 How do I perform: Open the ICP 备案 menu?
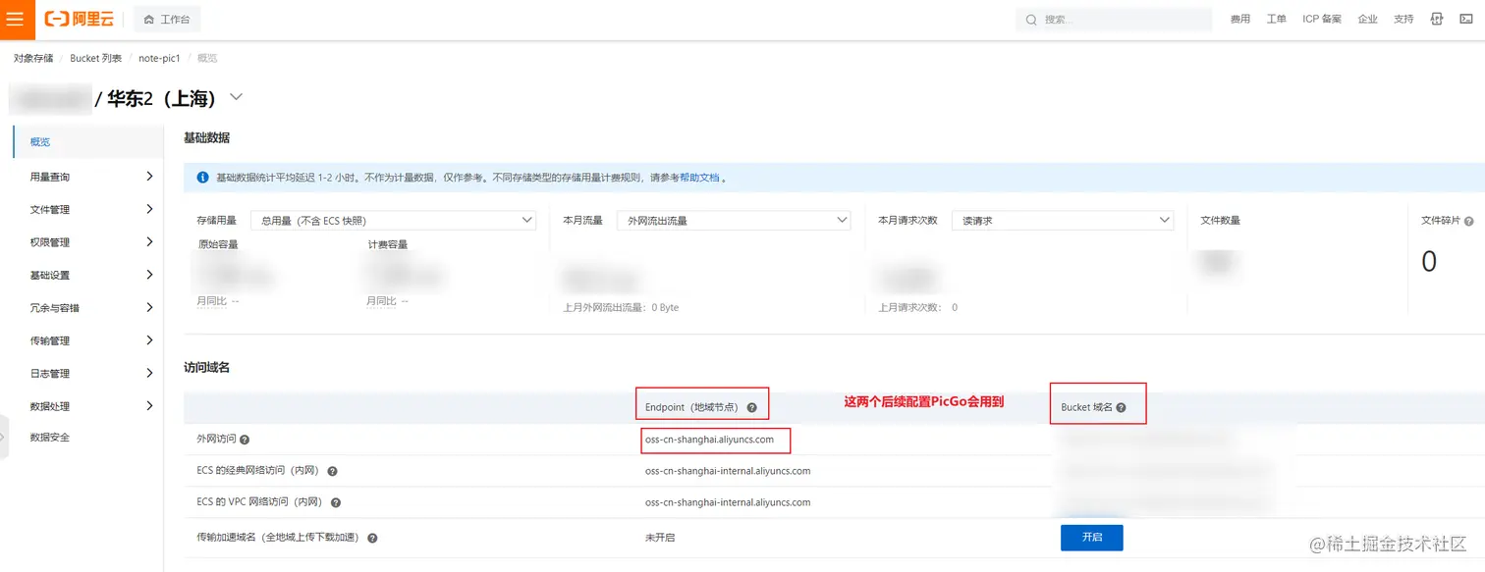coord(1322,20)
